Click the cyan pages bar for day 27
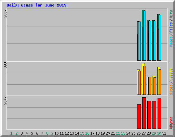This screenshot has width=175, height=137. click(145, 36)
